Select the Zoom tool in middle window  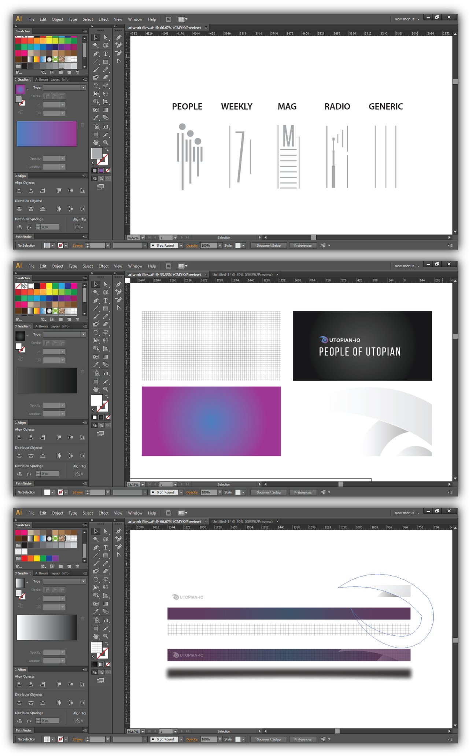click(x=106, y=389)
